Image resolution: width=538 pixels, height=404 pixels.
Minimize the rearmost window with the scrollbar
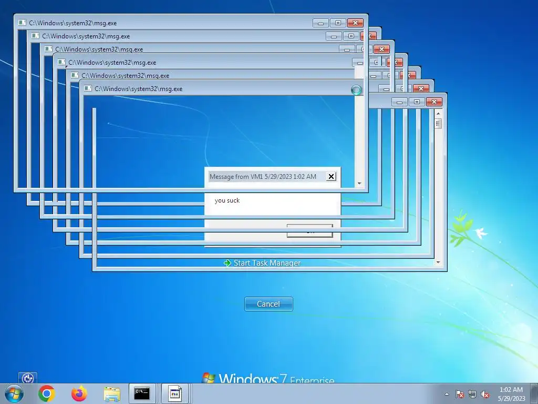click(399, 102)
